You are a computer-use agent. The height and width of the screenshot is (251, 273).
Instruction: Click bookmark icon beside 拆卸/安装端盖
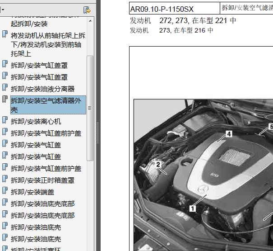[x=5, y=190]
